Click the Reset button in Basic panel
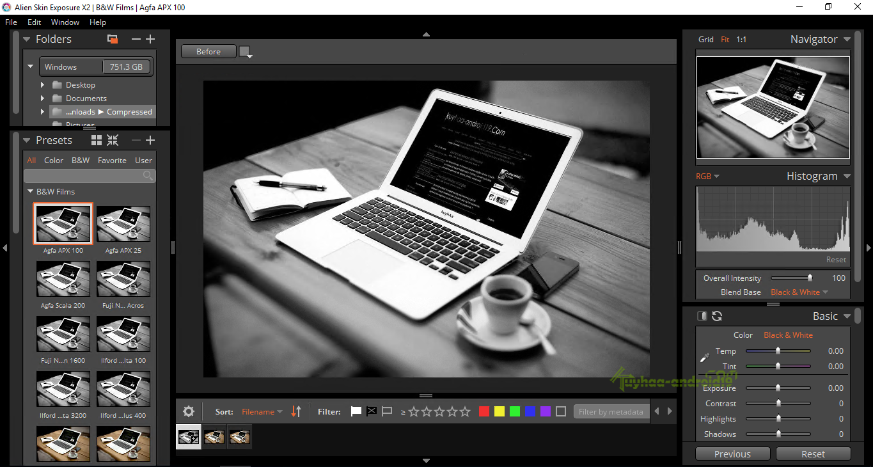 tap(813, 454)
